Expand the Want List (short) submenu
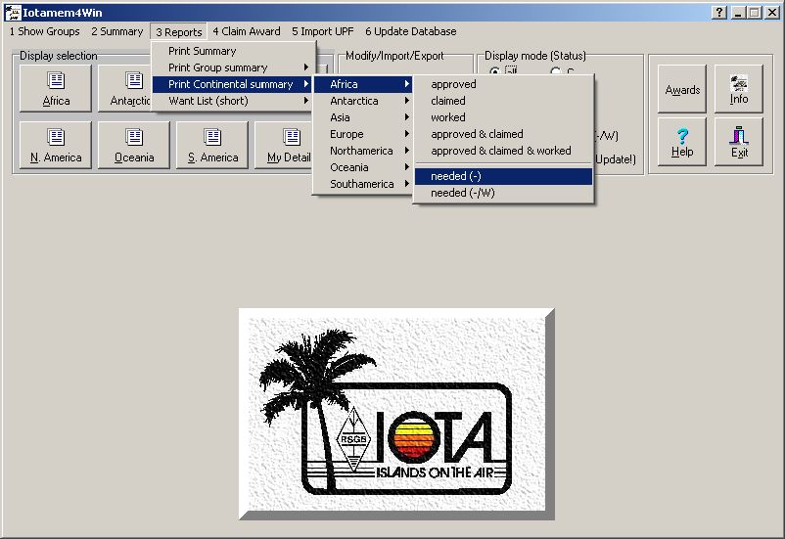The image size is (785, 539). tap(233, 101)
